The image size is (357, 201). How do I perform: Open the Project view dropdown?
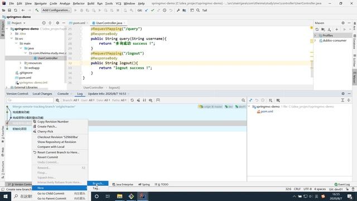click(x=17, y=23)
